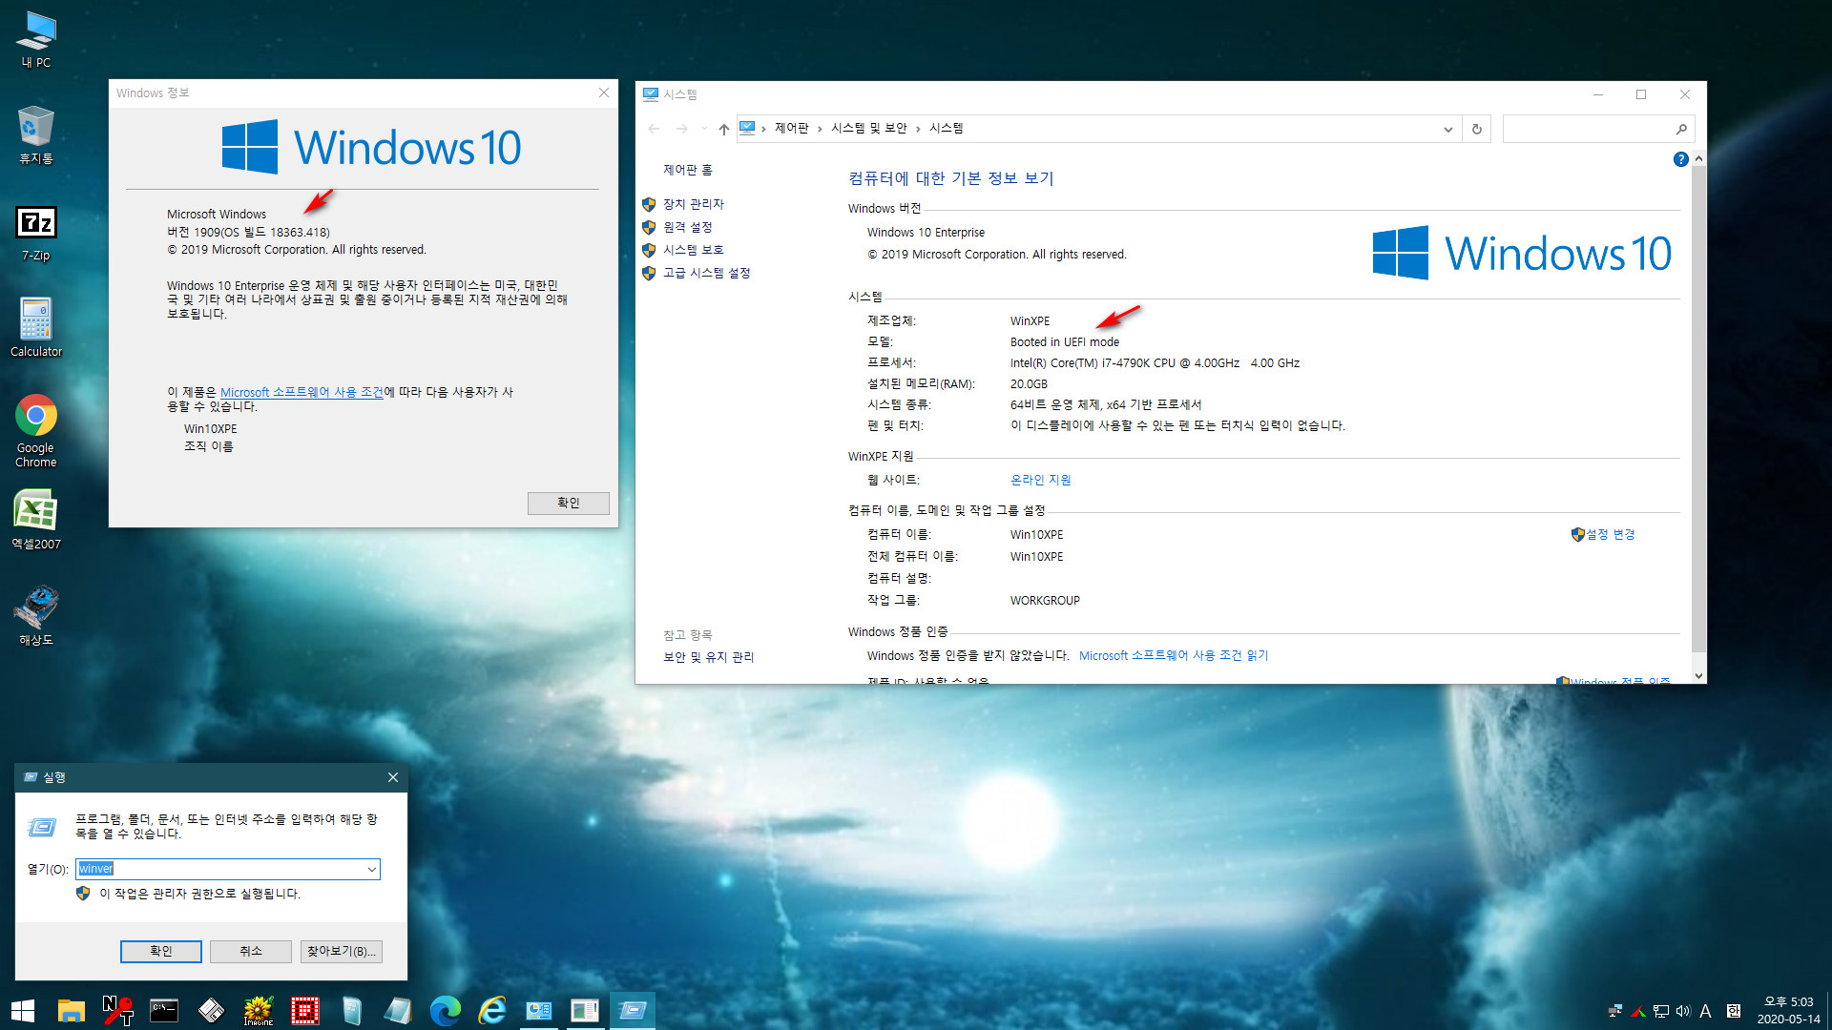Open the Windows Start menu

[23, 1010]
